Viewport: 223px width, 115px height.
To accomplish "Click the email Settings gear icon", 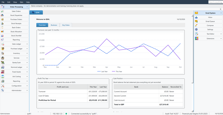I will pos(196,29).
